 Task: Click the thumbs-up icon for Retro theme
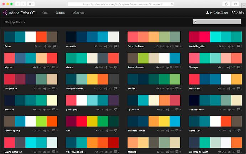[45, 46]
